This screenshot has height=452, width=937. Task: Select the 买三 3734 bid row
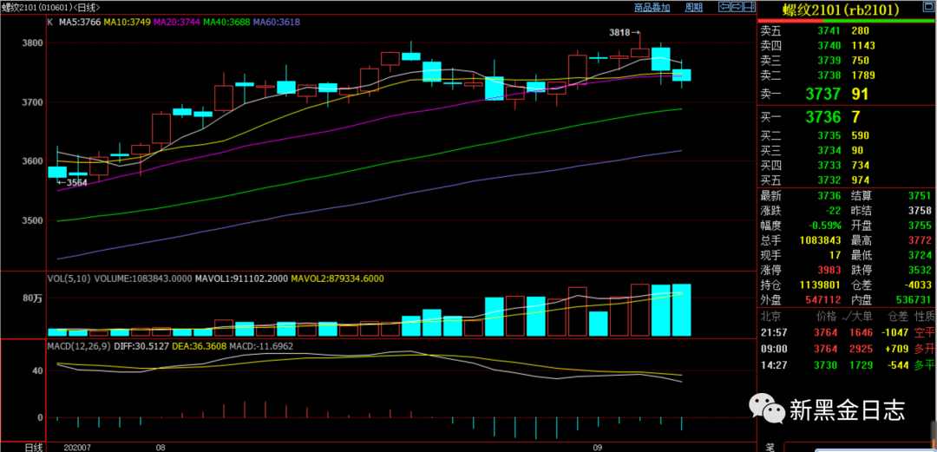(847, 150)
